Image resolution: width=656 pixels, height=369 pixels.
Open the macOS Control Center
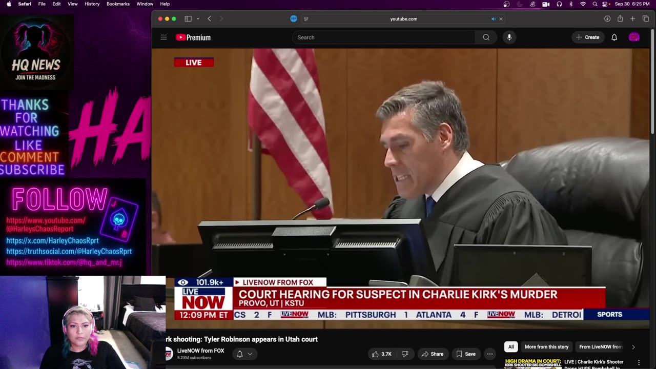tap(606, 4)
